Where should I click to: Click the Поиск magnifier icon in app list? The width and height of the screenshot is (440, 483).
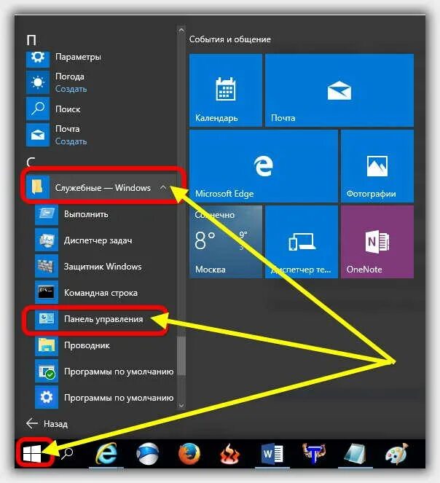pos(38,109)
